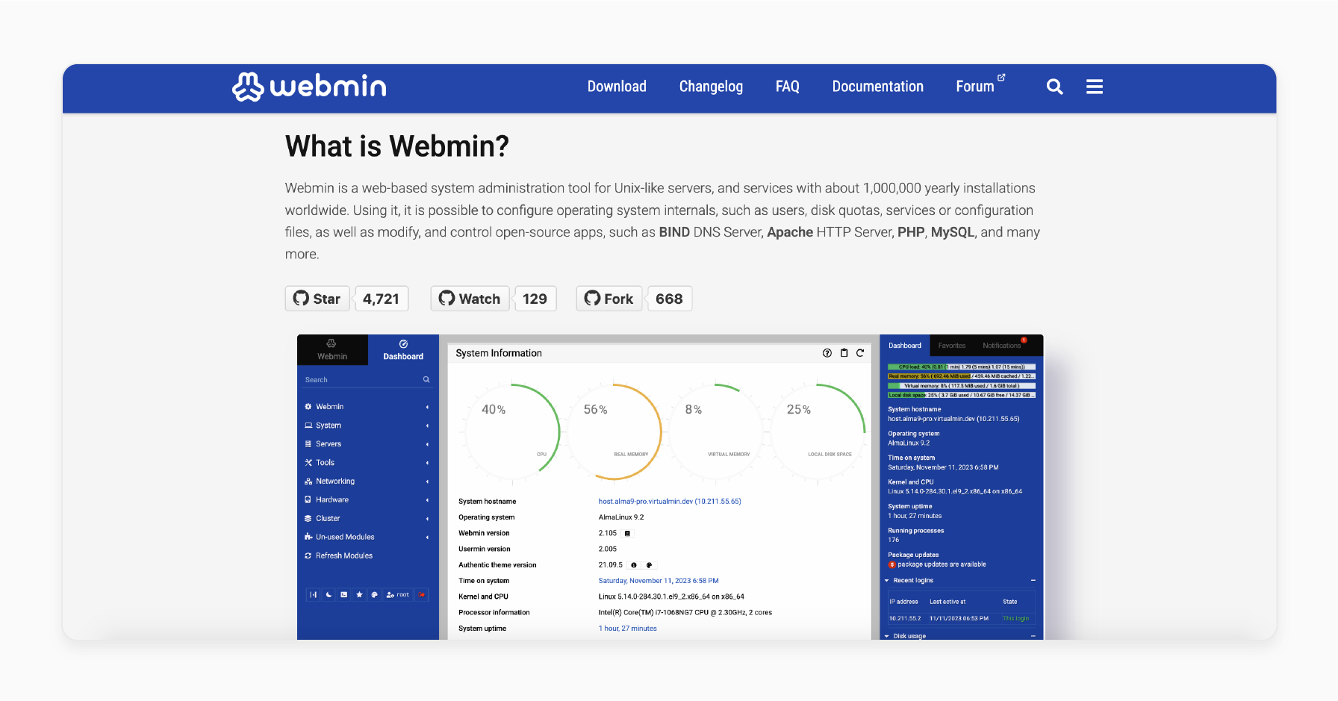Open the 129 watchers count
The width and height of the screenshot is (1338, 701).
535,299
